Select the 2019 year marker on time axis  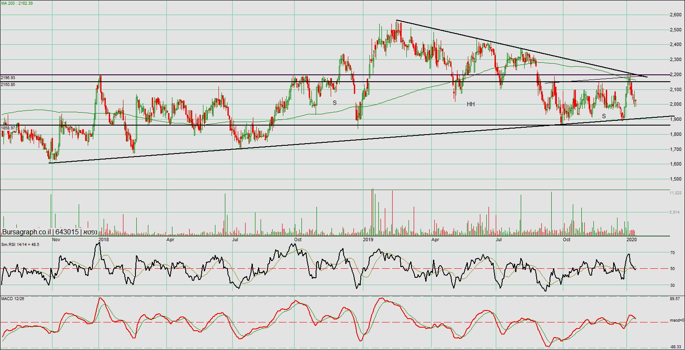pyautogui.click(x=368, y=239)
